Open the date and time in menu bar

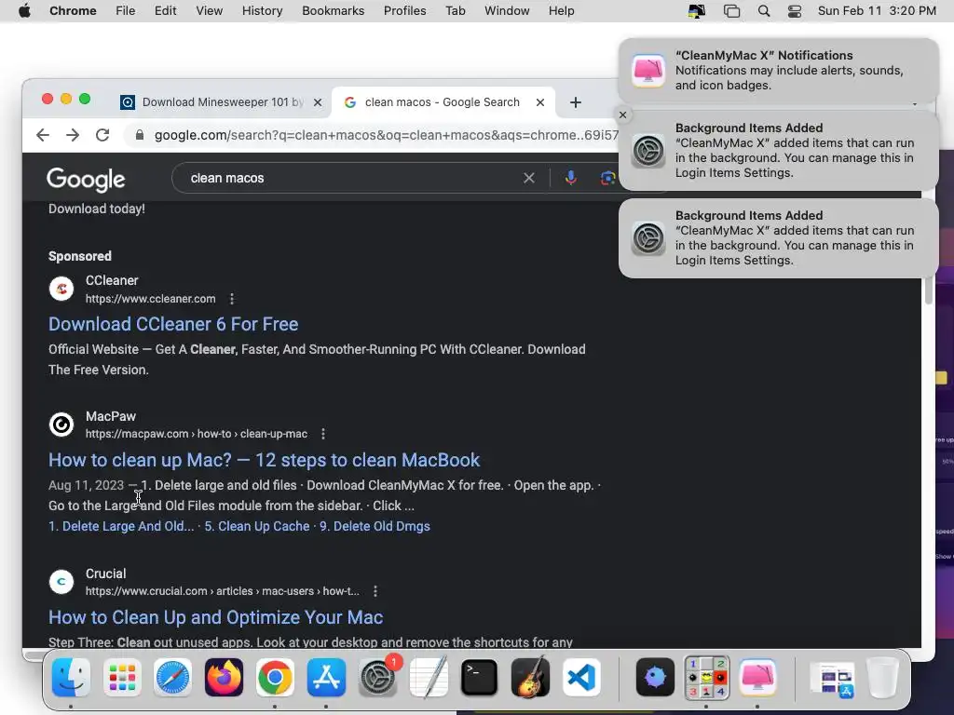877,11
